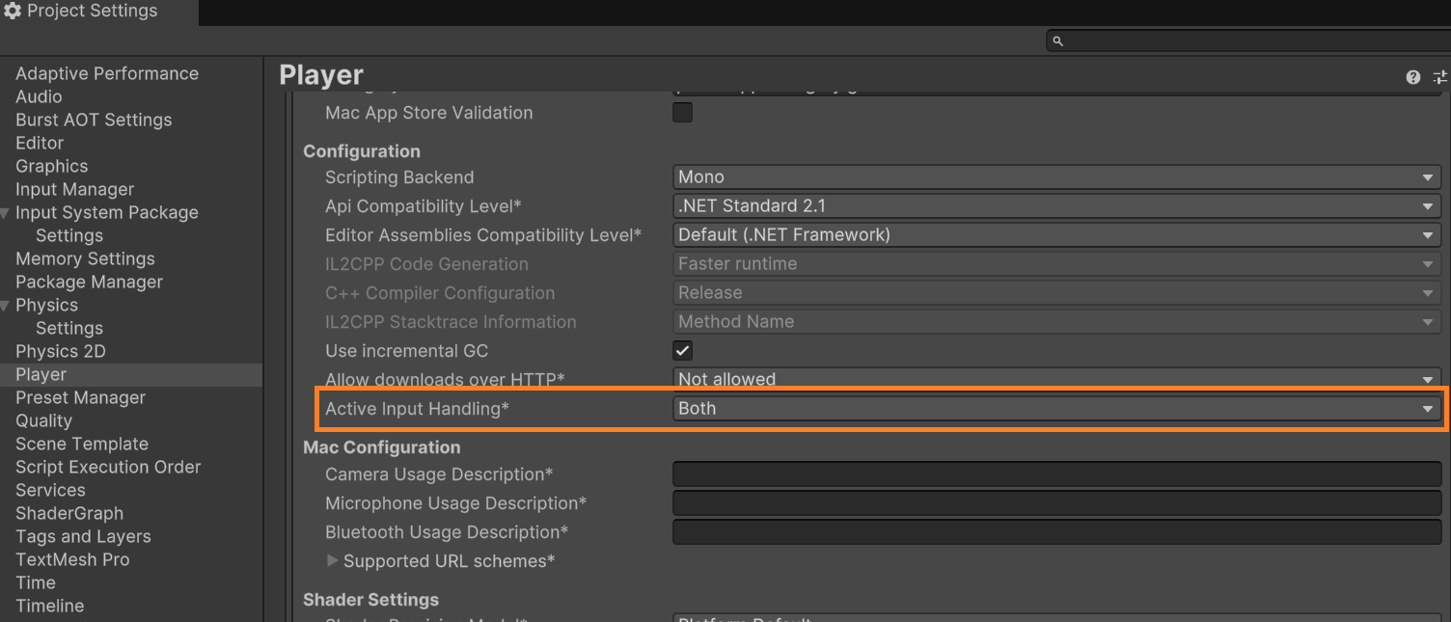This screenshot has height=622, width=1451.
Task: Disable the Use incremental GC checkbox
Action: 682,350
